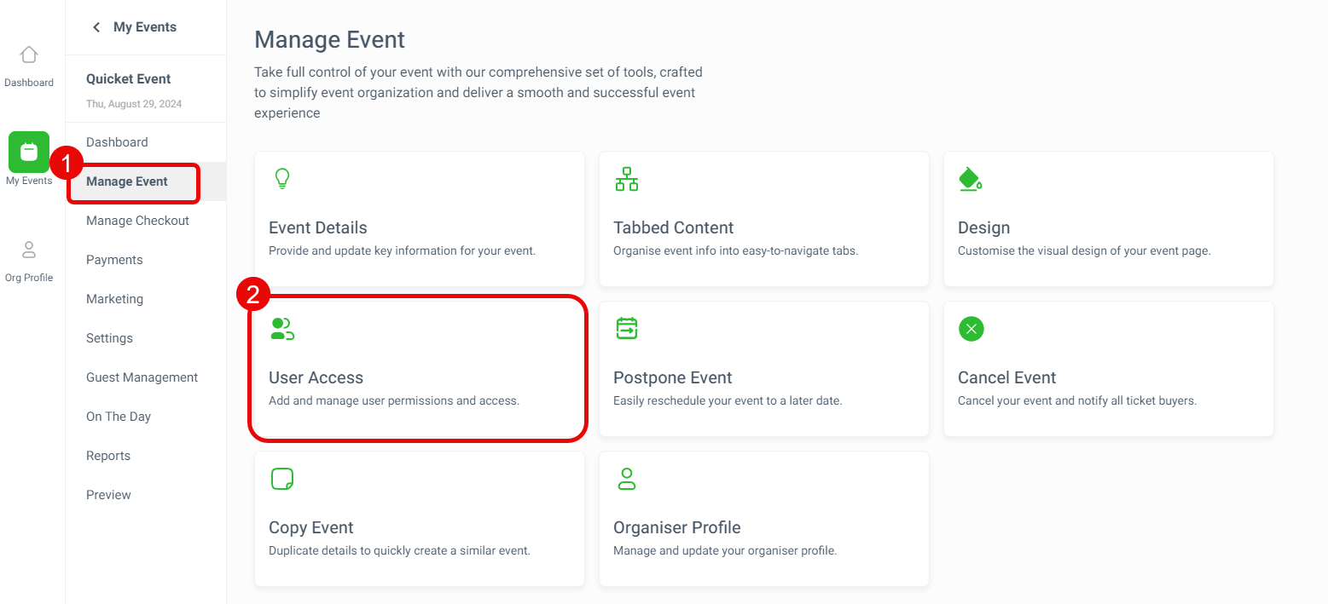
Task: Click the lightbulb icon for Event Details
Action: [x=281, y=179]
